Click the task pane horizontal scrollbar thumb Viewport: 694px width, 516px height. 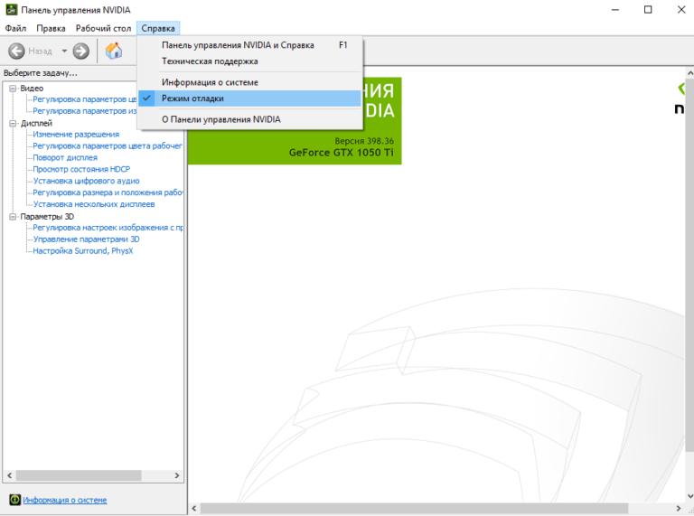tap(77, 475)
